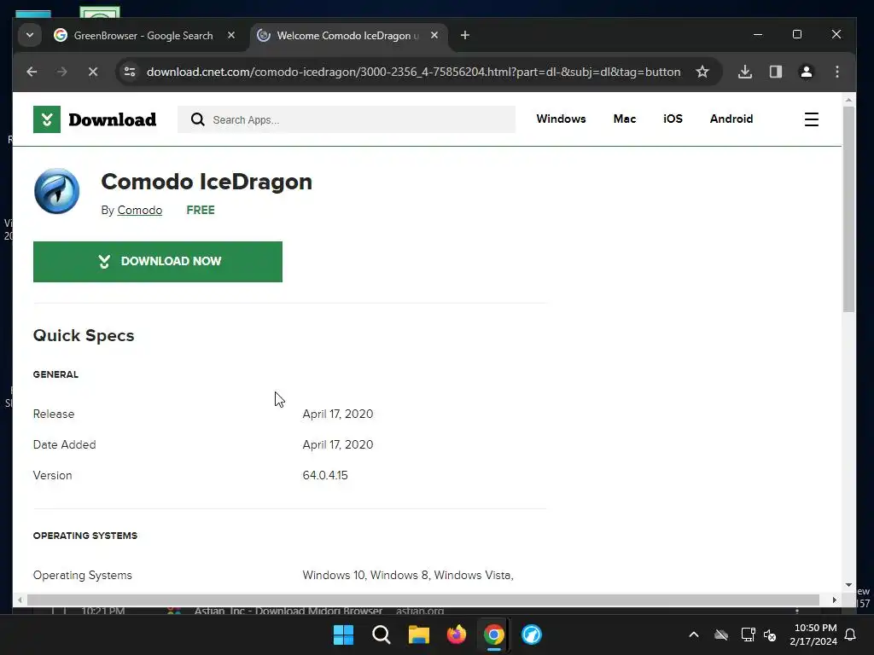The width and height of the screenshot is (874, 655).
Task: Open the tab search dropdown arrow
Action: tap(30, 36)
